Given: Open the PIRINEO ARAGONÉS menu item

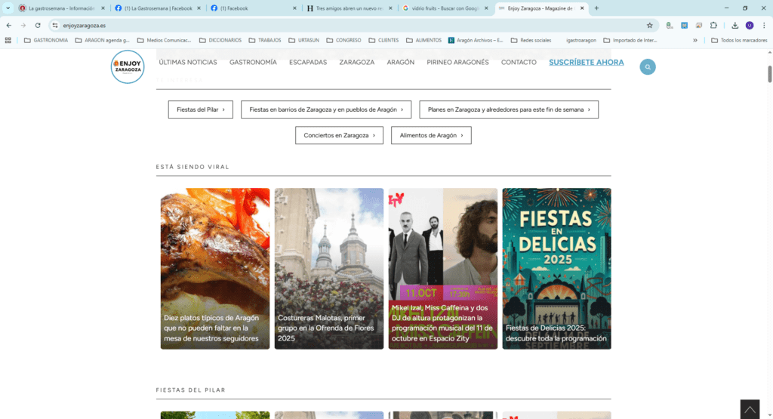Looking at the screenshot, I should [x=457, y=62].
